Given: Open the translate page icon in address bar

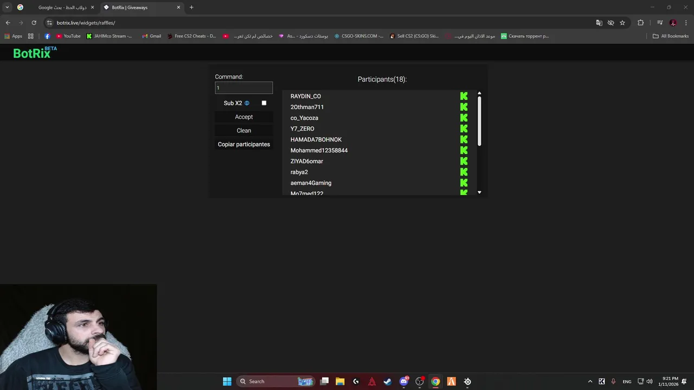Looking at the screenshot, I should point(599,23).
